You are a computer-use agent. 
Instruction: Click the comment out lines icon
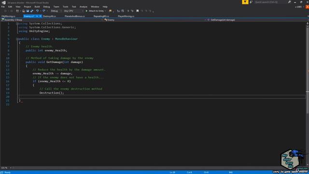[x=128, y=11]
